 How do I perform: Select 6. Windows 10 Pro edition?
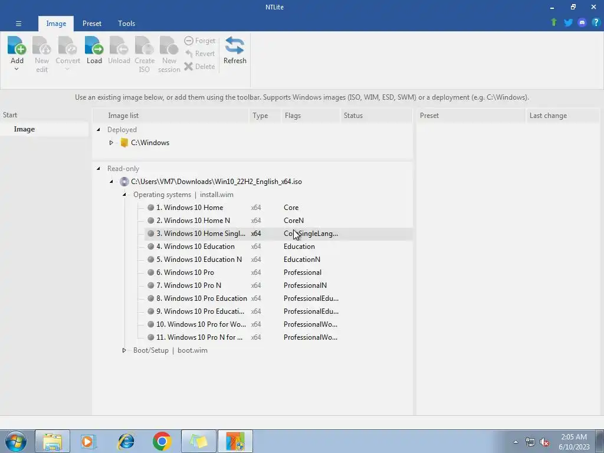click(278, 273)
